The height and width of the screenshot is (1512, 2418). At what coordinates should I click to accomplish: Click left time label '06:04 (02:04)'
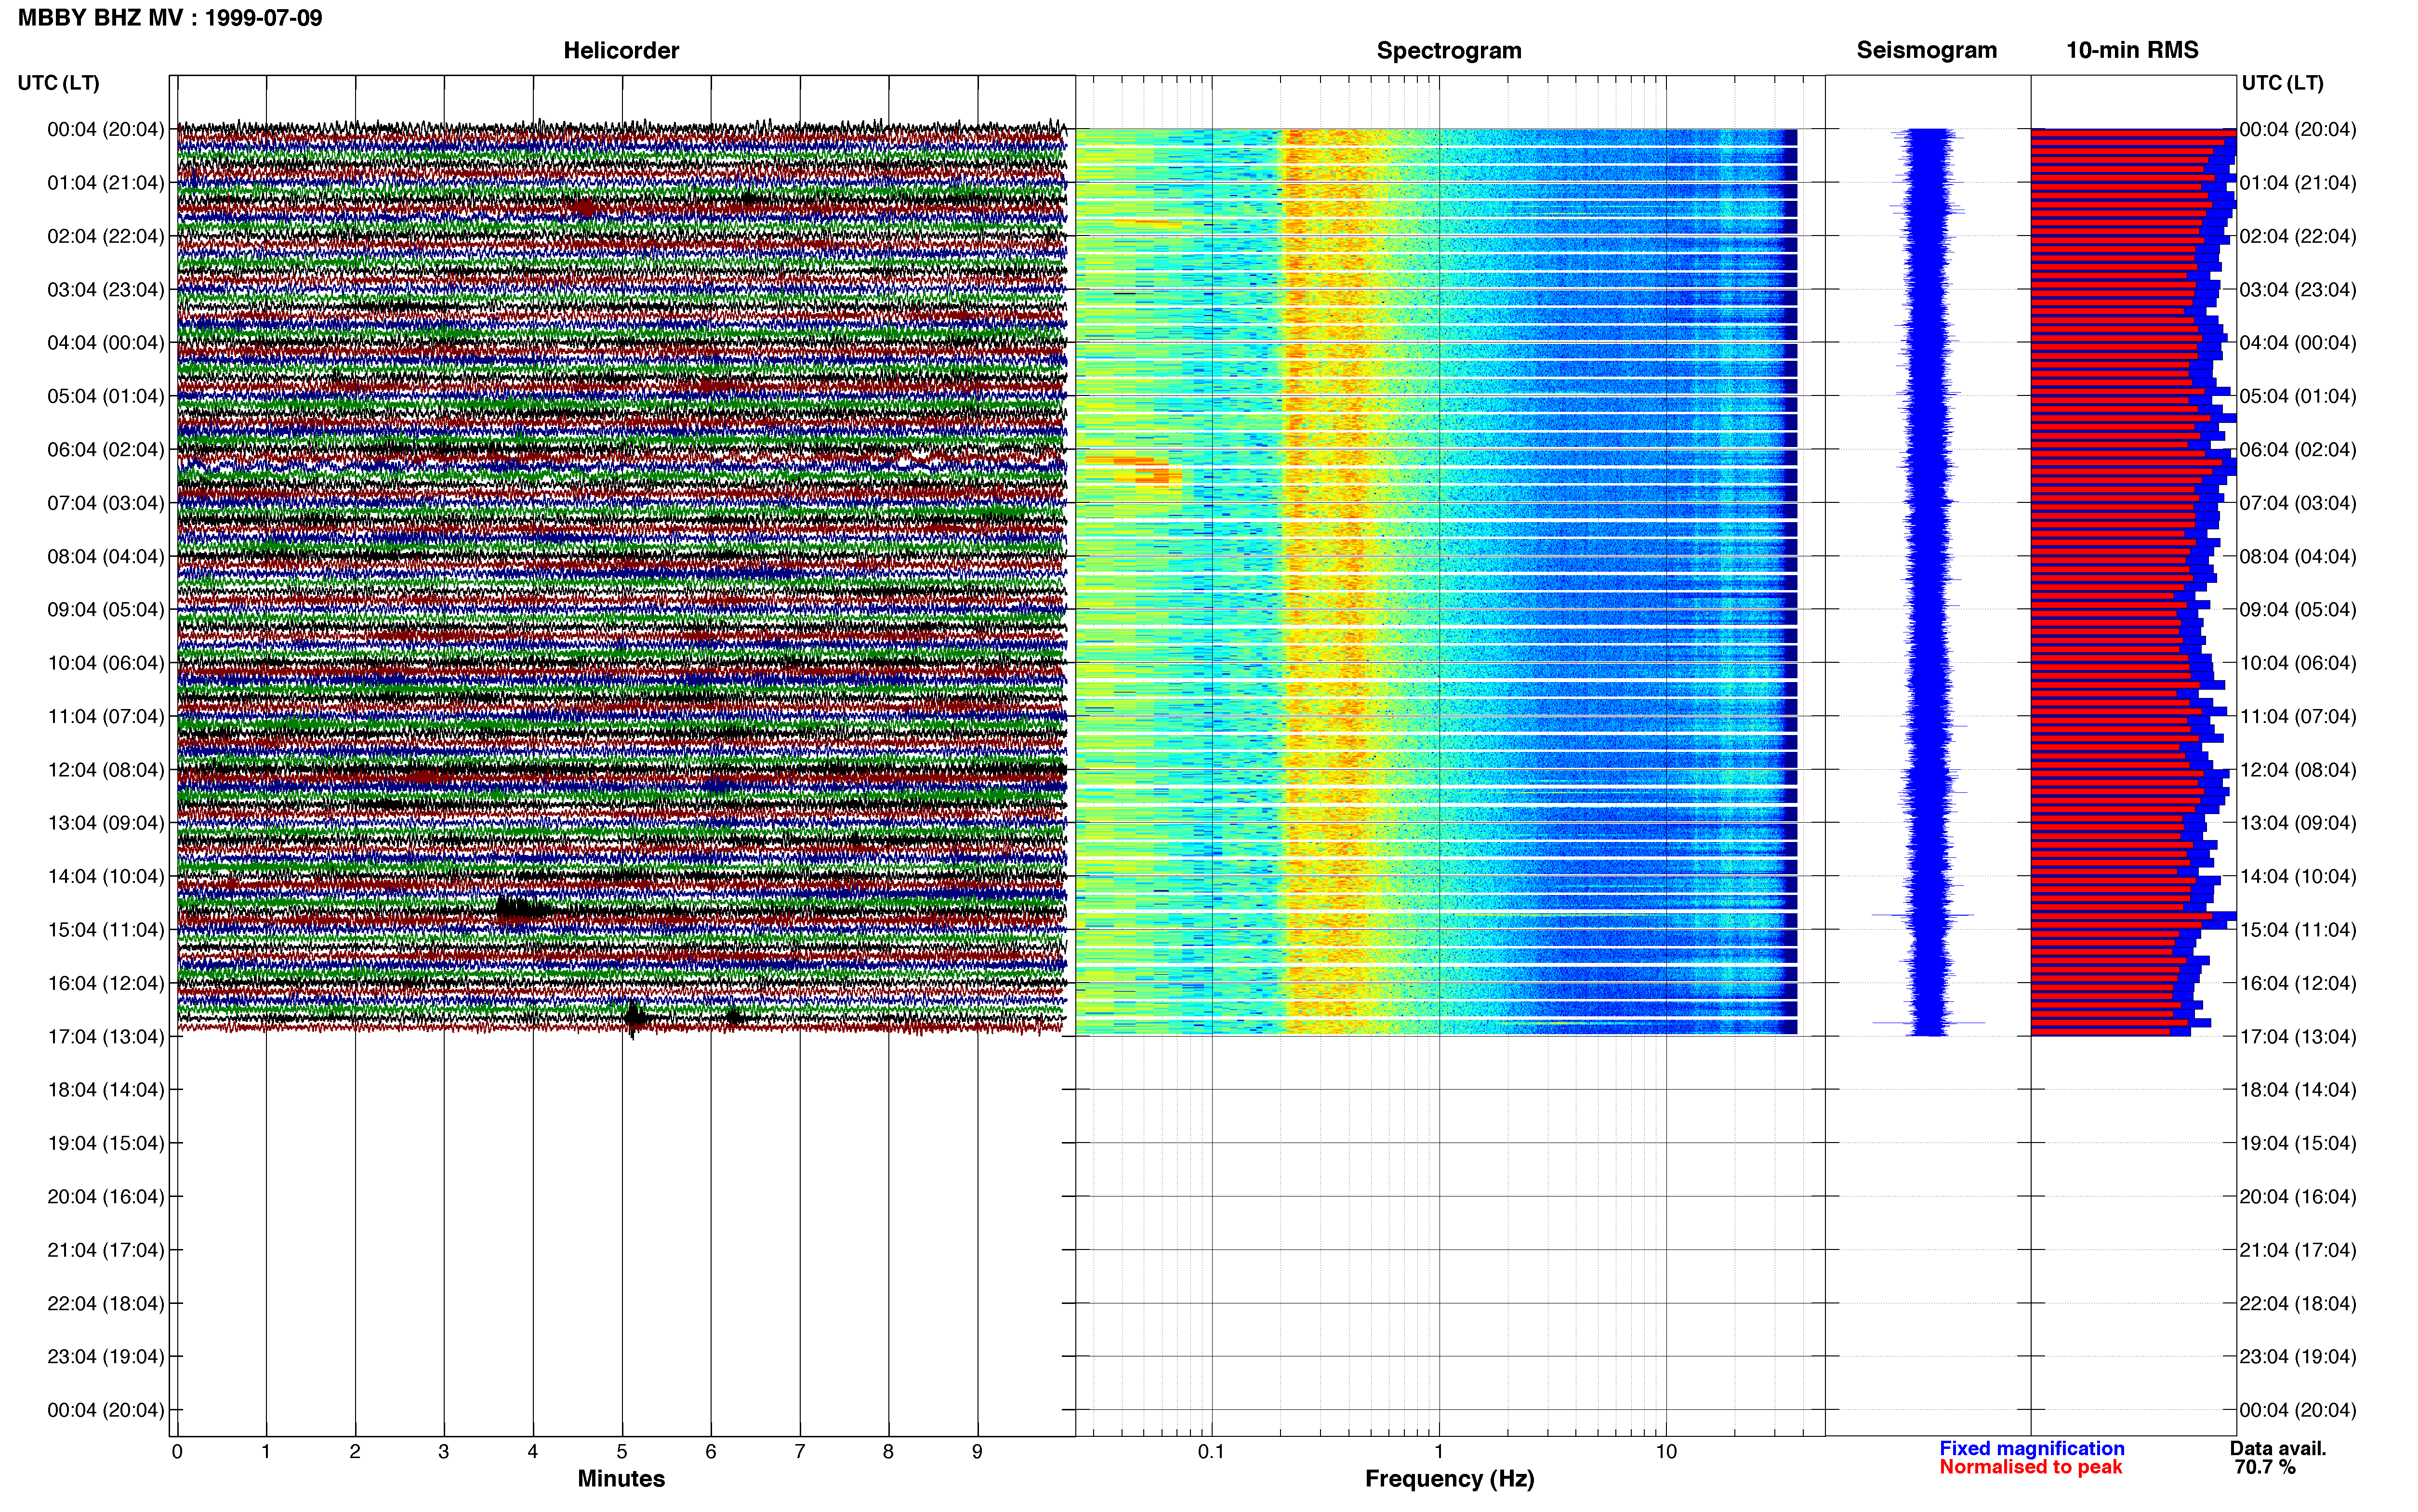[x=105, y=450]
